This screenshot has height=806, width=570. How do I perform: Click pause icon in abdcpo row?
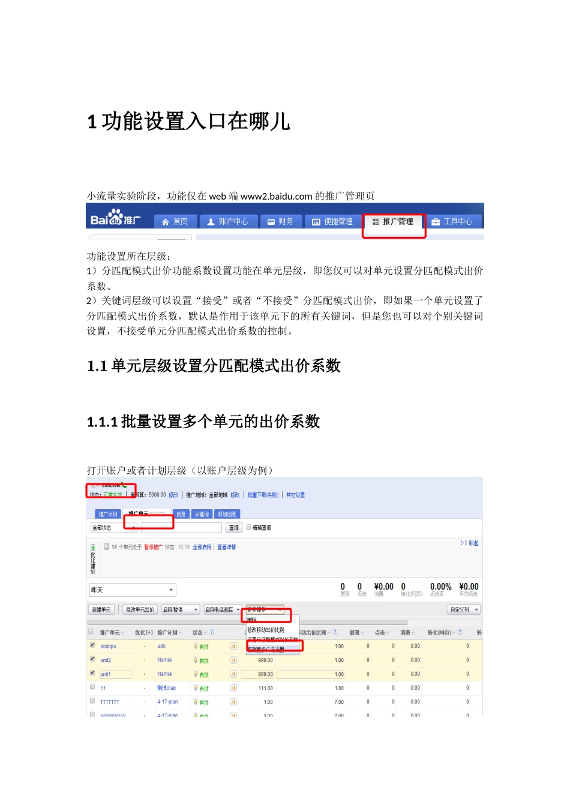tap(234, 646)
